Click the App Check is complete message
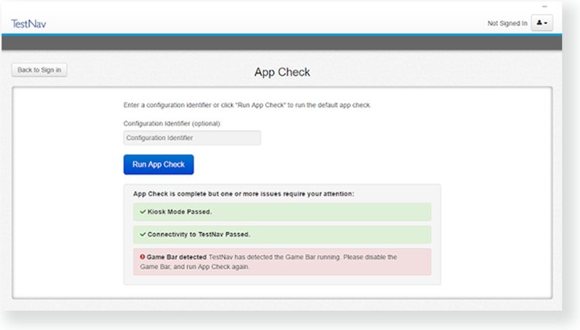The height and width of the screenshot is (330, 580). [244, 193]
